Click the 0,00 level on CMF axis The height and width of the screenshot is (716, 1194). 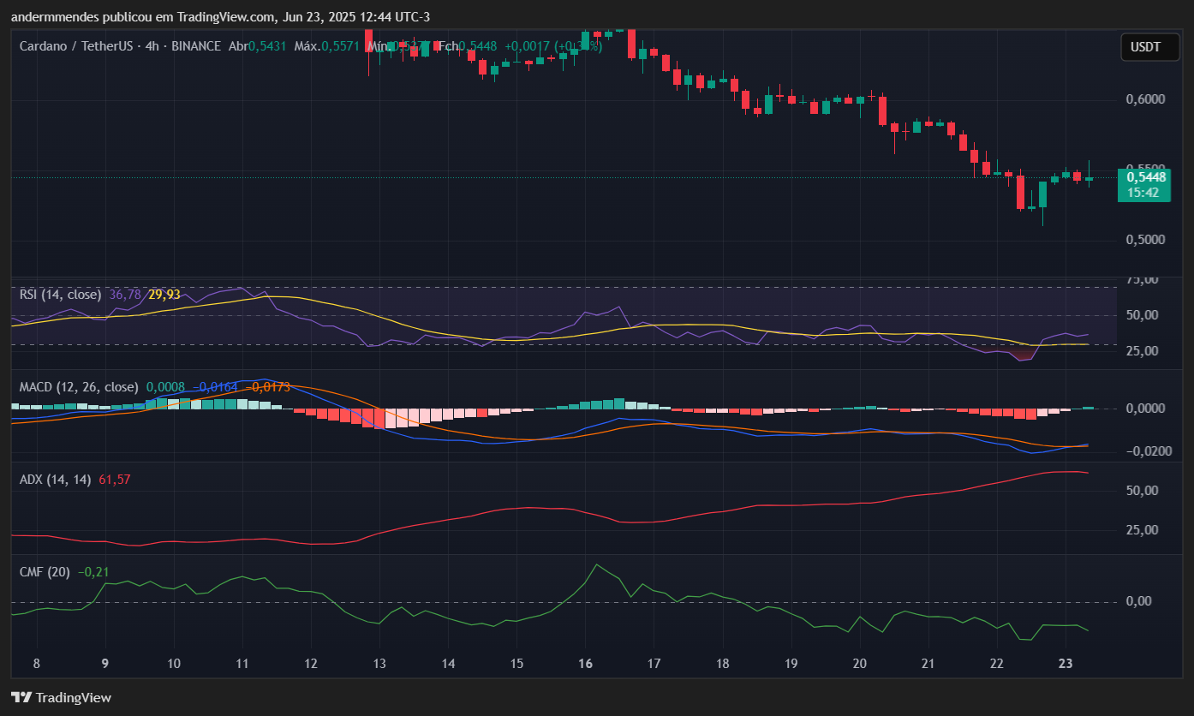(1139, 601)
